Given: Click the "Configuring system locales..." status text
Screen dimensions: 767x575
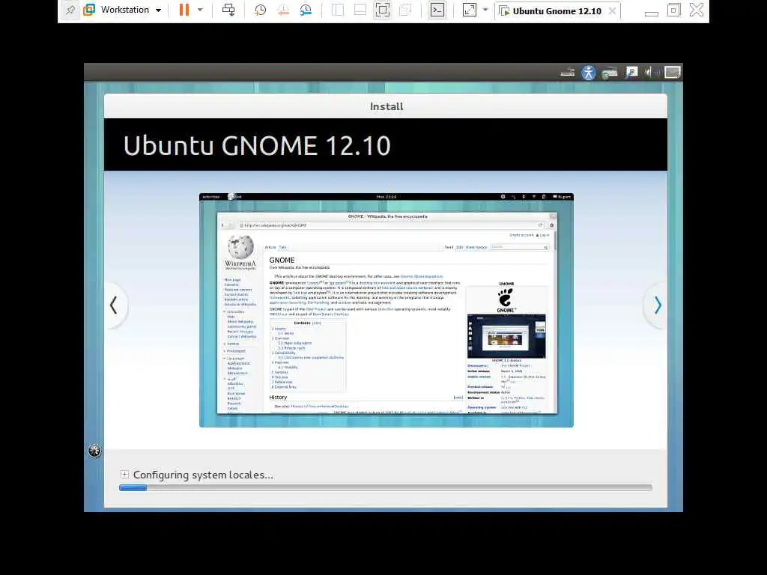Looking at the screenshot, I should 203,475.
